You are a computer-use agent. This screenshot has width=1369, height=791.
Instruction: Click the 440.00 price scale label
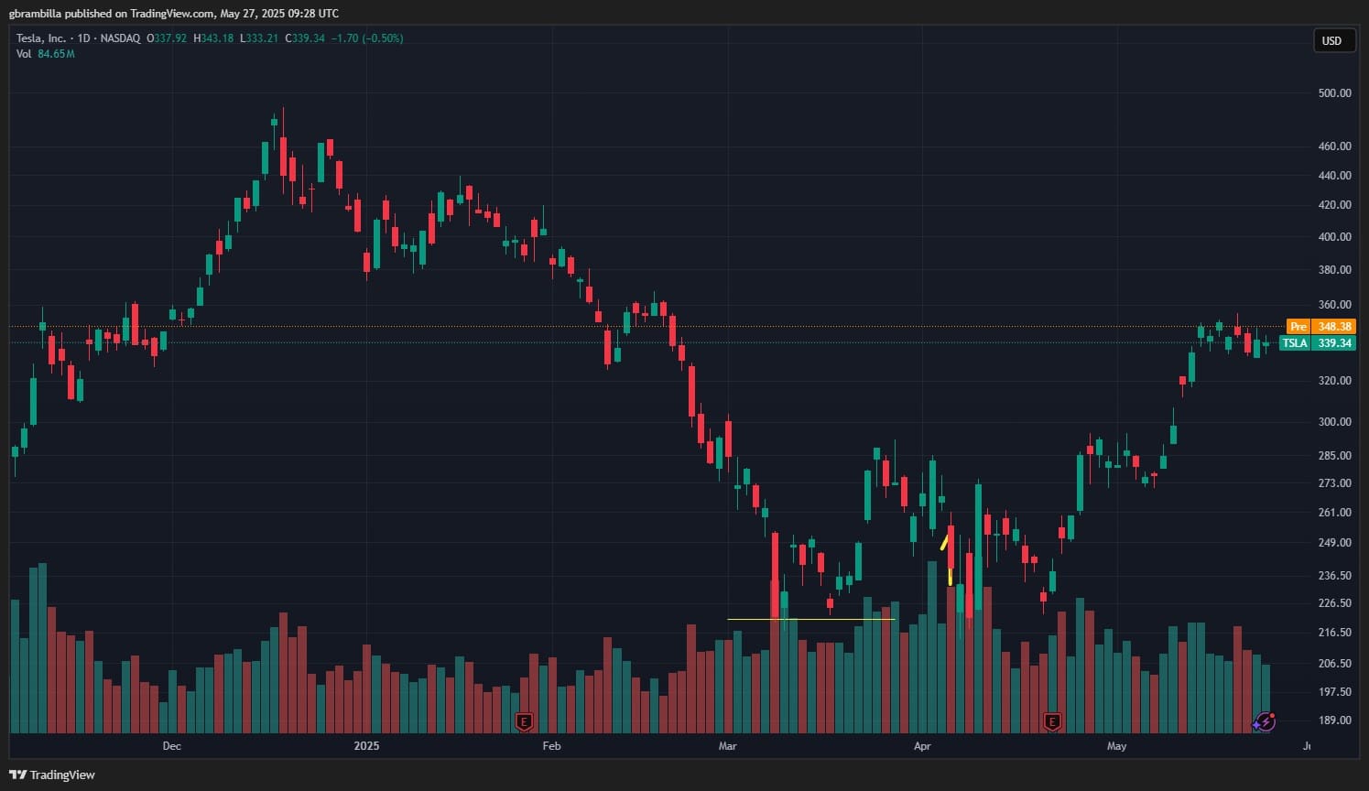1334,176
